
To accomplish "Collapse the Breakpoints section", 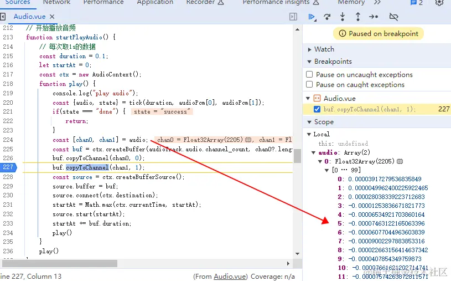I will click(x=309, y=62).
